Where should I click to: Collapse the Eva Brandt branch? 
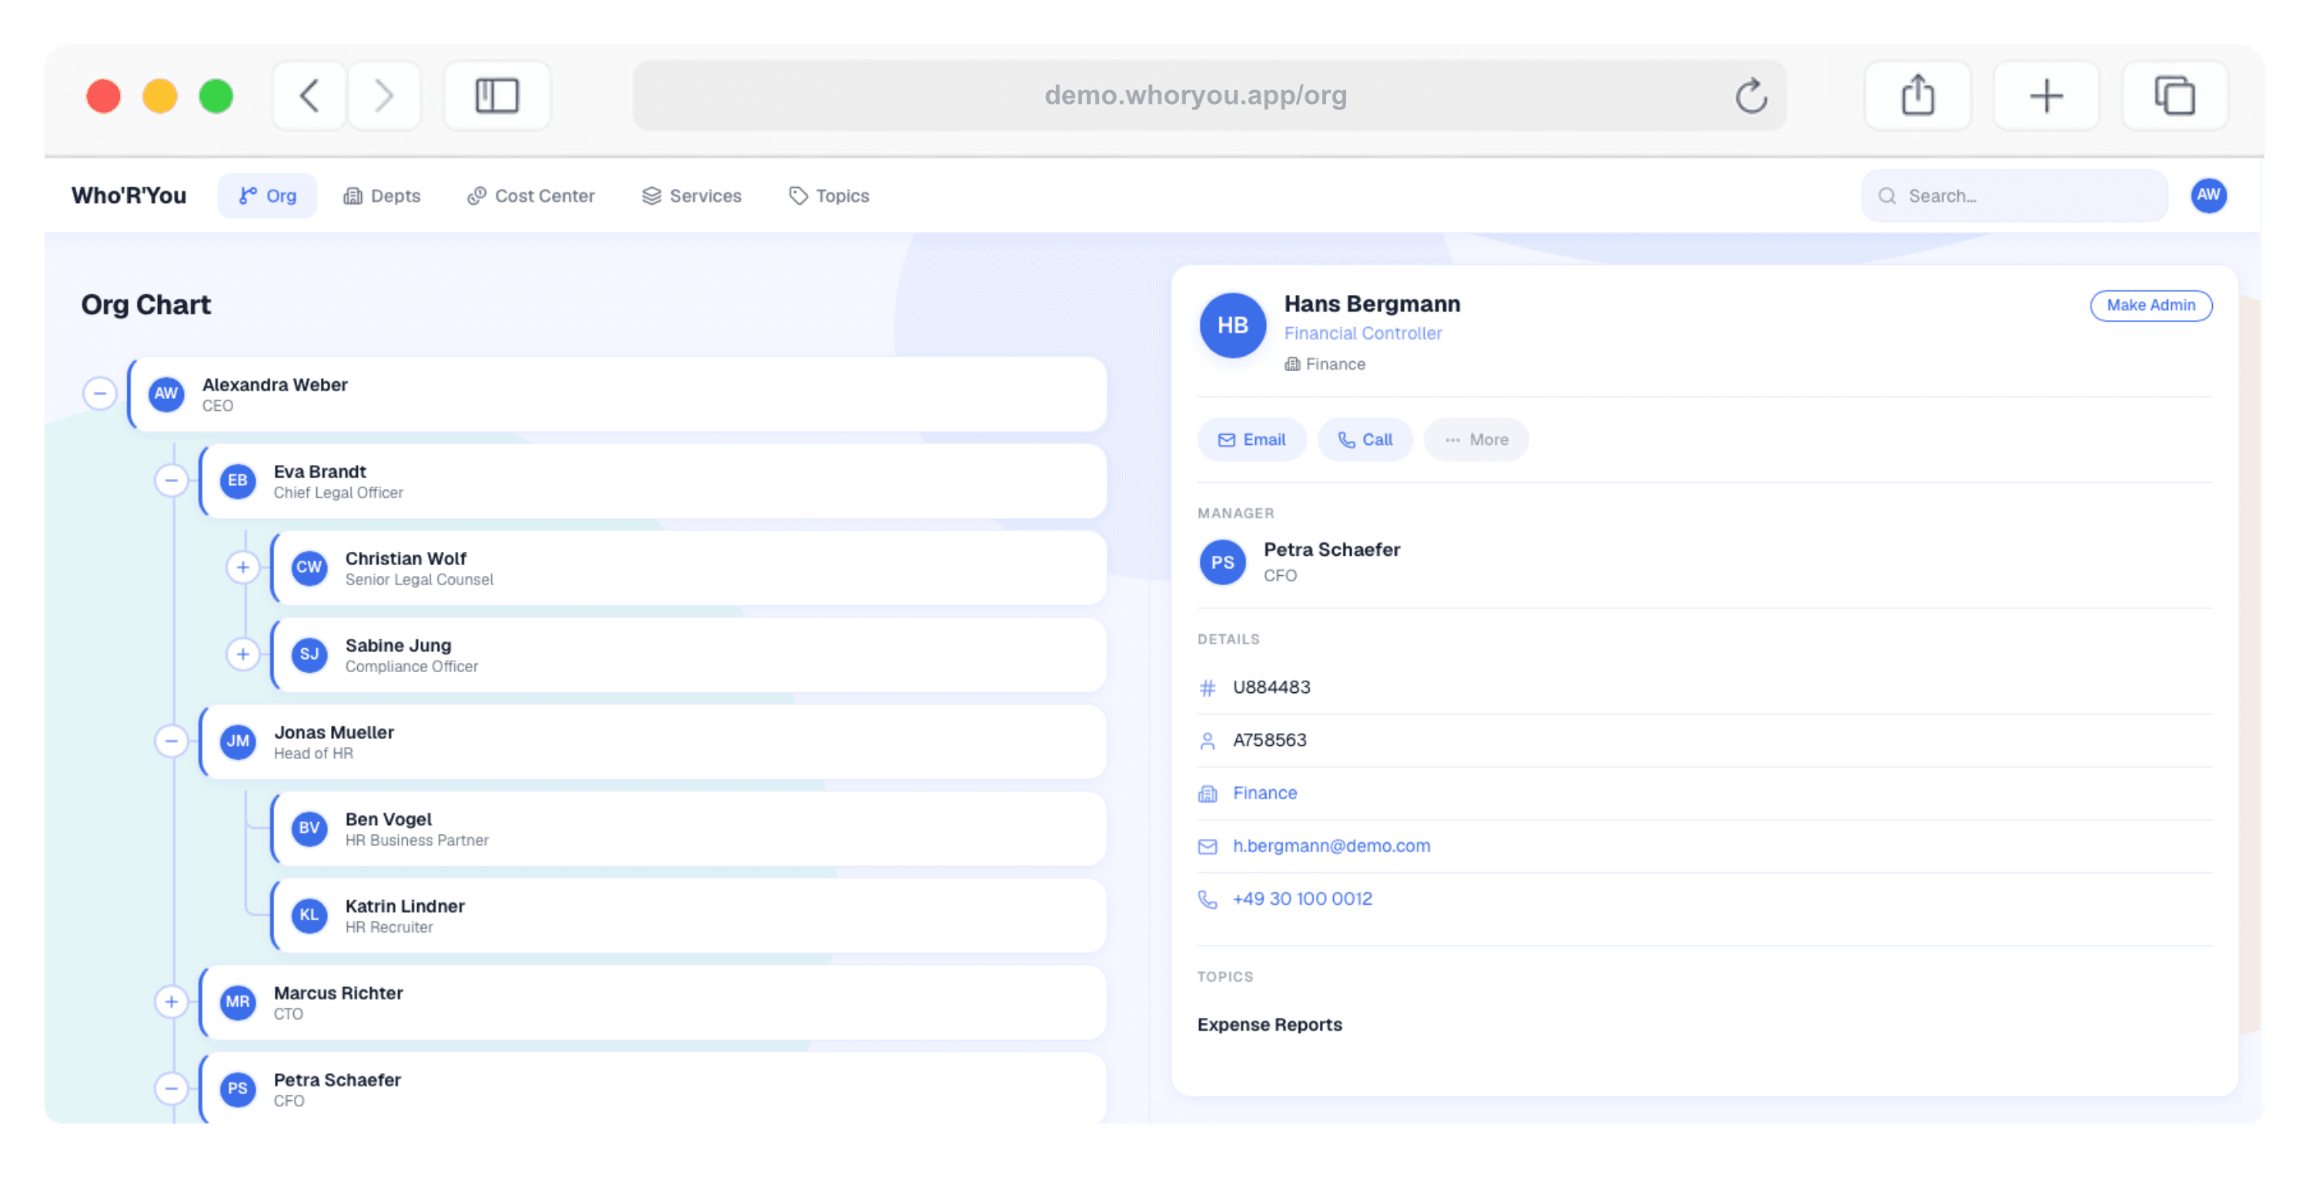point(171,480)
